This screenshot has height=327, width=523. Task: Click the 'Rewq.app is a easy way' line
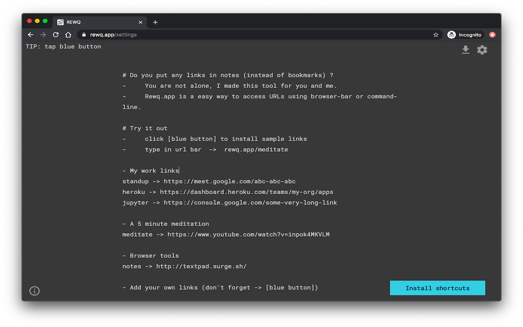[x=260, y=102]
